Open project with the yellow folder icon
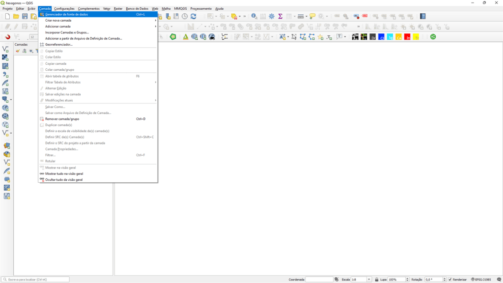503x283 pixels. pyautogui.click(x=16, y=16)
